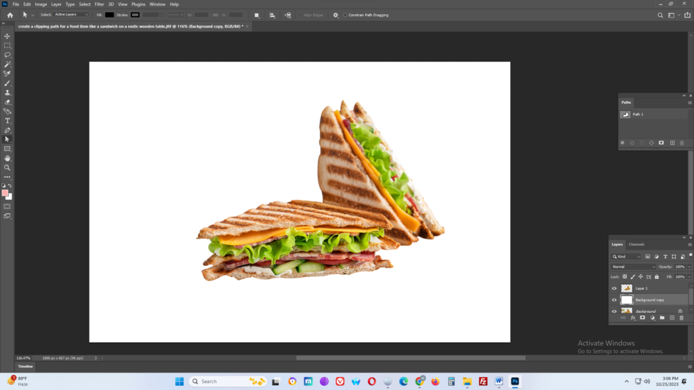Viewport: 694px width, 390px height.
Task: Toggle lock image pixels brush icon
Action: [632, 277]
